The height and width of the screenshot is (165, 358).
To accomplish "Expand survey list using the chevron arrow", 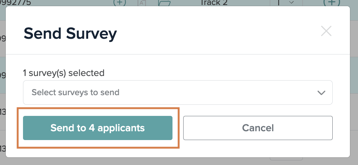I will point(321,92).
